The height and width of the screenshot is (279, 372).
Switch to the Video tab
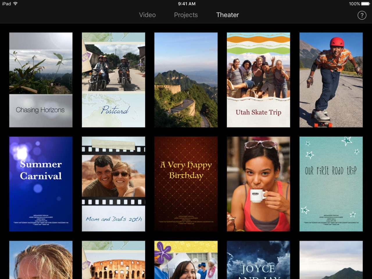pos(147,15)
